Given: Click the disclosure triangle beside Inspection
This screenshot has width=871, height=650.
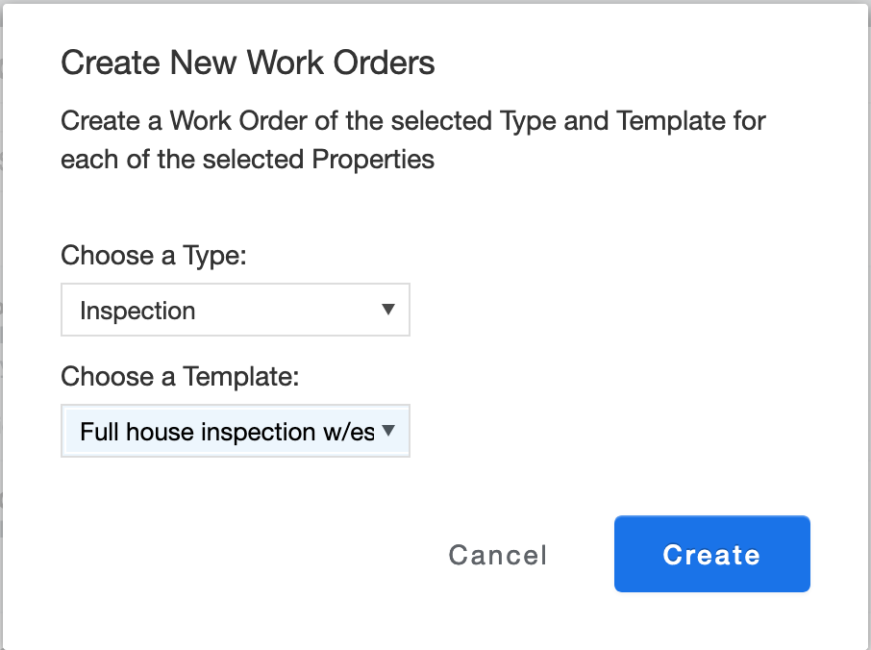Looking at the screenshot, I should (388, 310).
